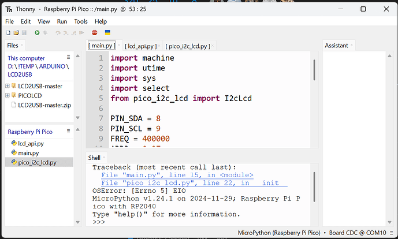Screen dimensions: 398x239
Task: Click Assistant panel scroll up arrow
Action: coord(389,56)
